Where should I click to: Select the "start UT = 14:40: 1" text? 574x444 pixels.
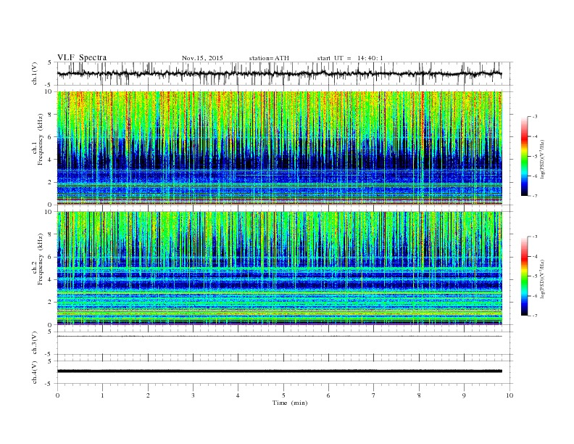[x=350, y=58]
